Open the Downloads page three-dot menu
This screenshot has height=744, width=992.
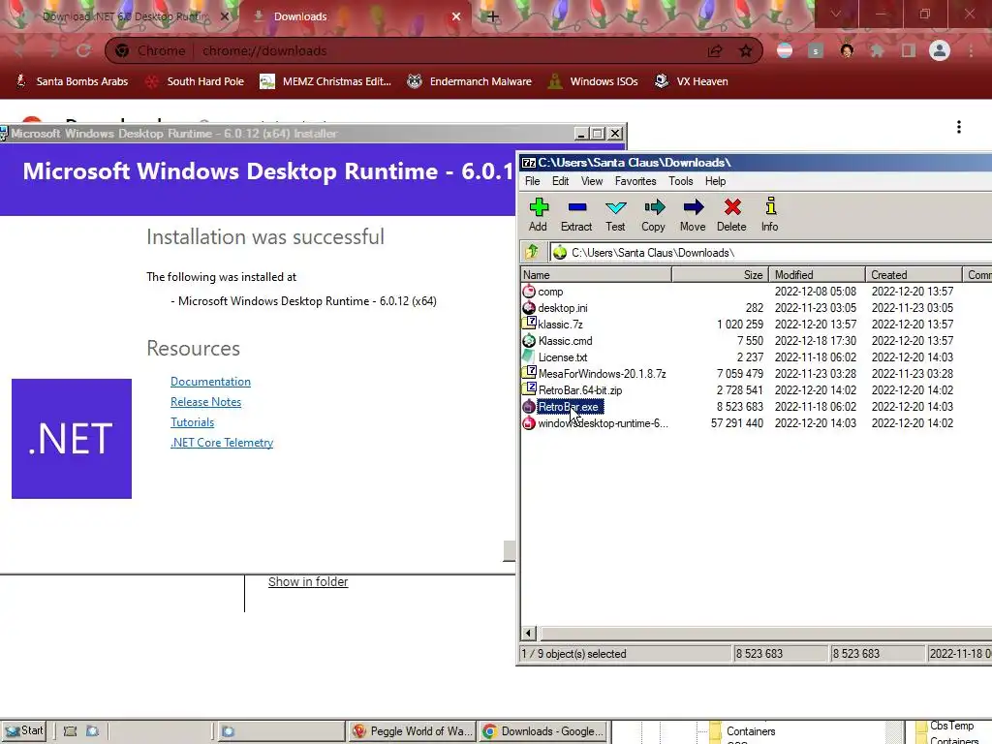[x=959, y=127]
